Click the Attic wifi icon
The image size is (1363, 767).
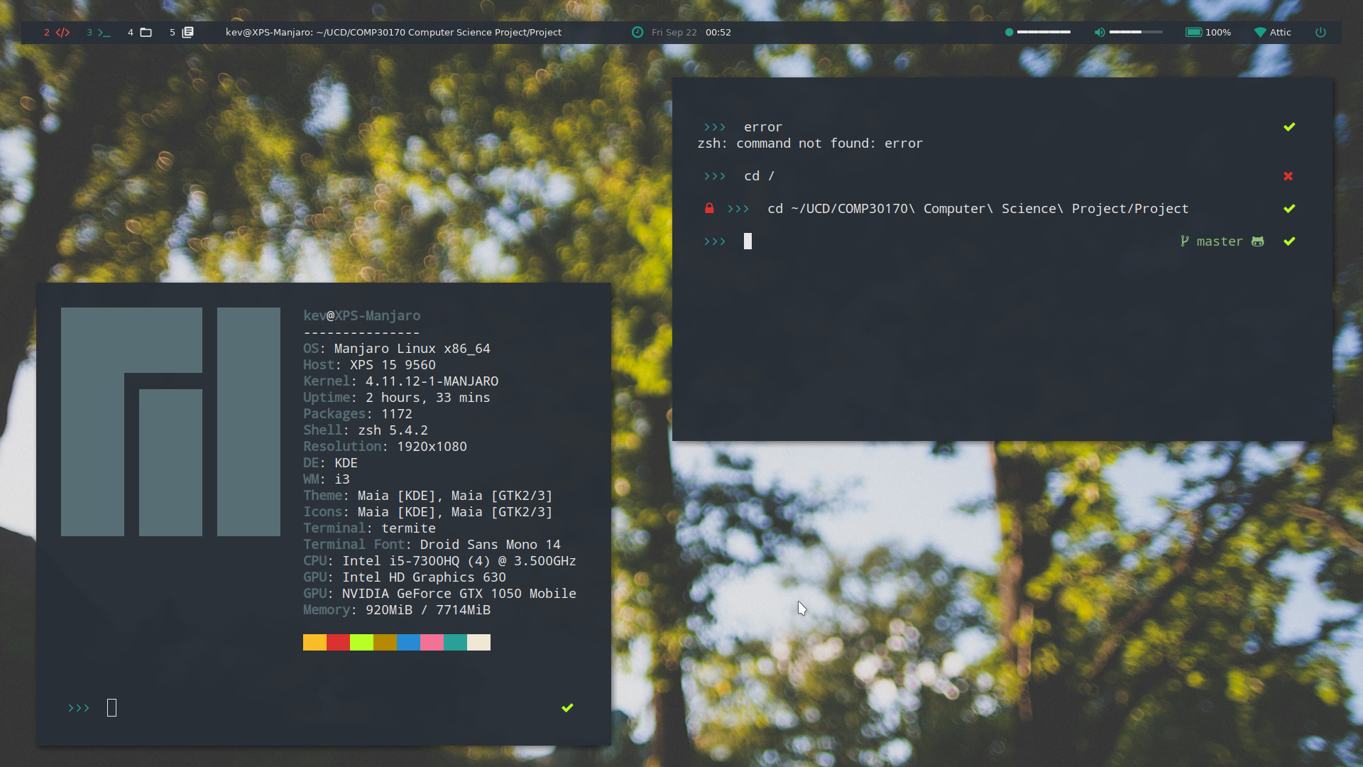1260,33
